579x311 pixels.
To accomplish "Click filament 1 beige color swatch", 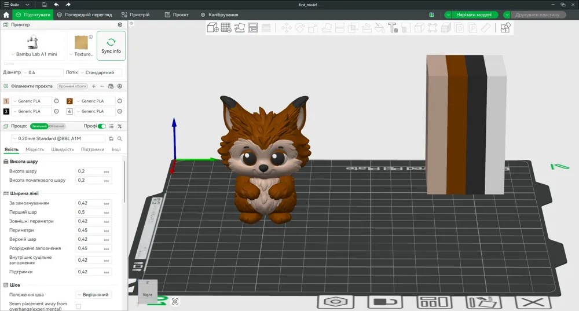I will tap(6, 101).
